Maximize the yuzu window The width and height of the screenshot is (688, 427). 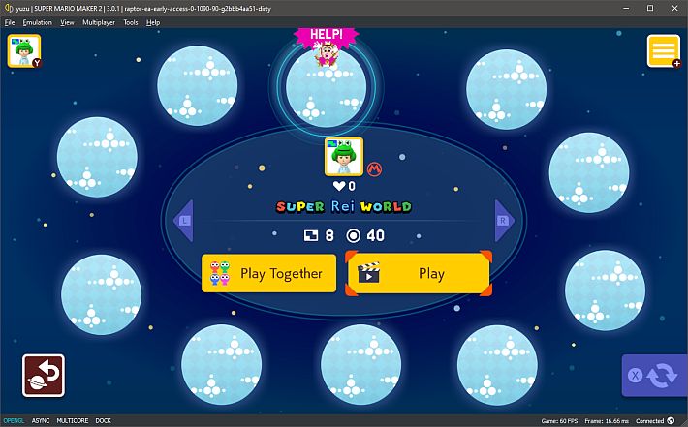coord(650,8)
